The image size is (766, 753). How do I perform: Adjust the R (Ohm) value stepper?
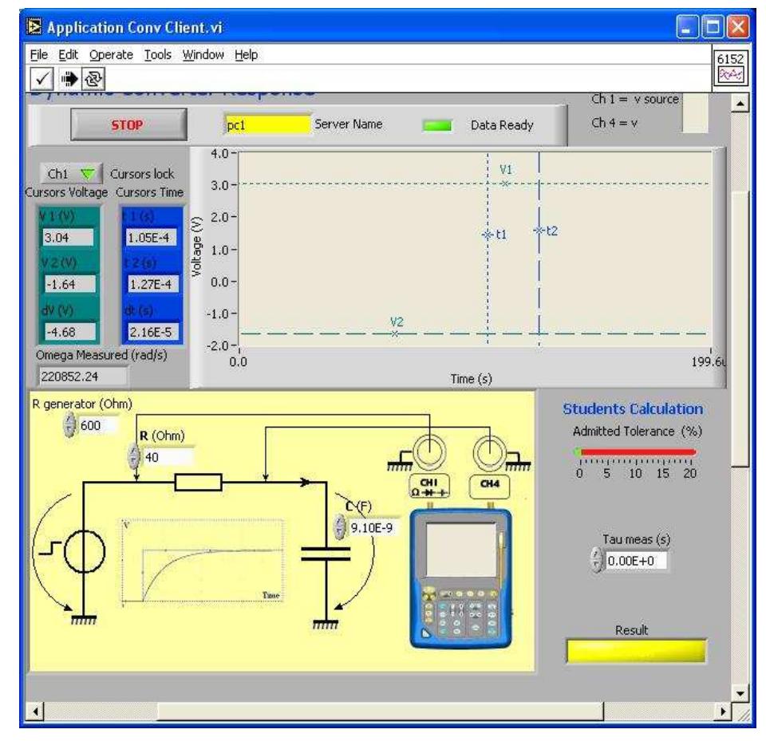tap(133, 456)
